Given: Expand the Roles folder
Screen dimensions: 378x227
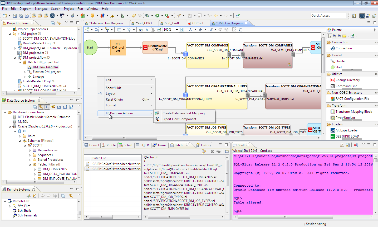Looking at the screenshot, I should tap(20, 136).
